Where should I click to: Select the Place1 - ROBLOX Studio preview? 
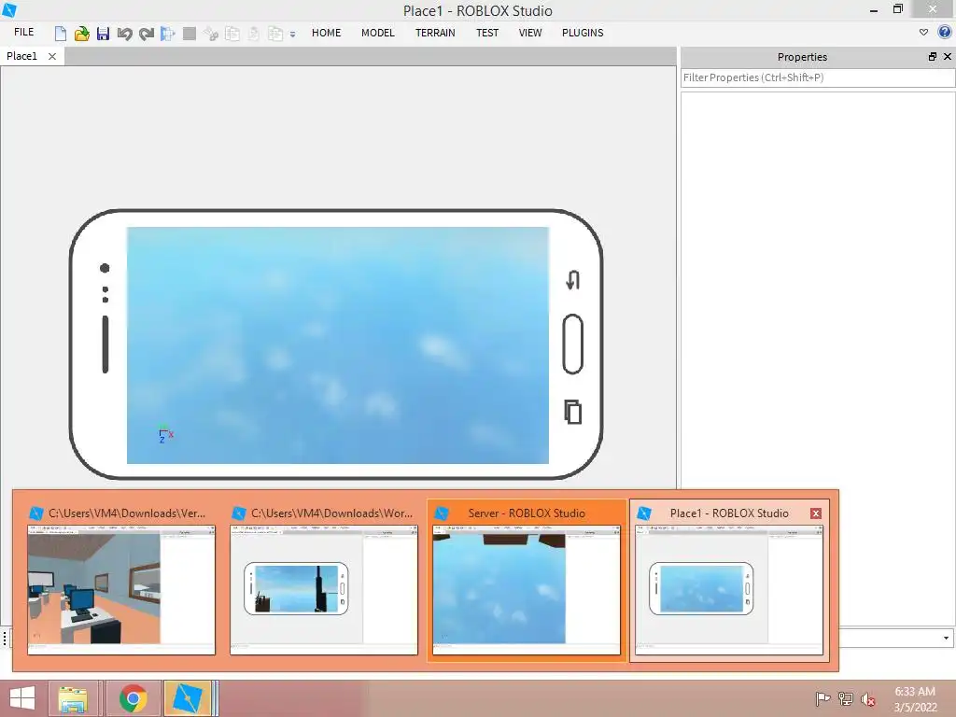(729, 579)
